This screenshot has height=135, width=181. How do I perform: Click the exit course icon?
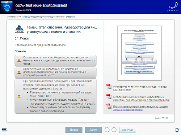(177, 130)
